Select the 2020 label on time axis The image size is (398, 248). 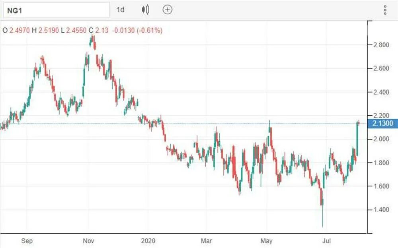click(x=148, y=240)
